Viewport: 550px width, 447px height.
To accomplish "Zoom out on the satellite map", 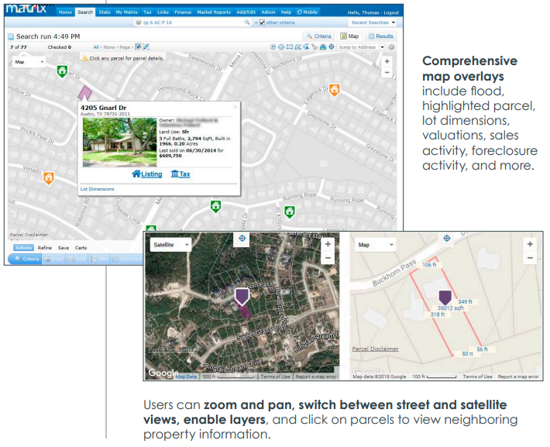I will tap(328, 258).
